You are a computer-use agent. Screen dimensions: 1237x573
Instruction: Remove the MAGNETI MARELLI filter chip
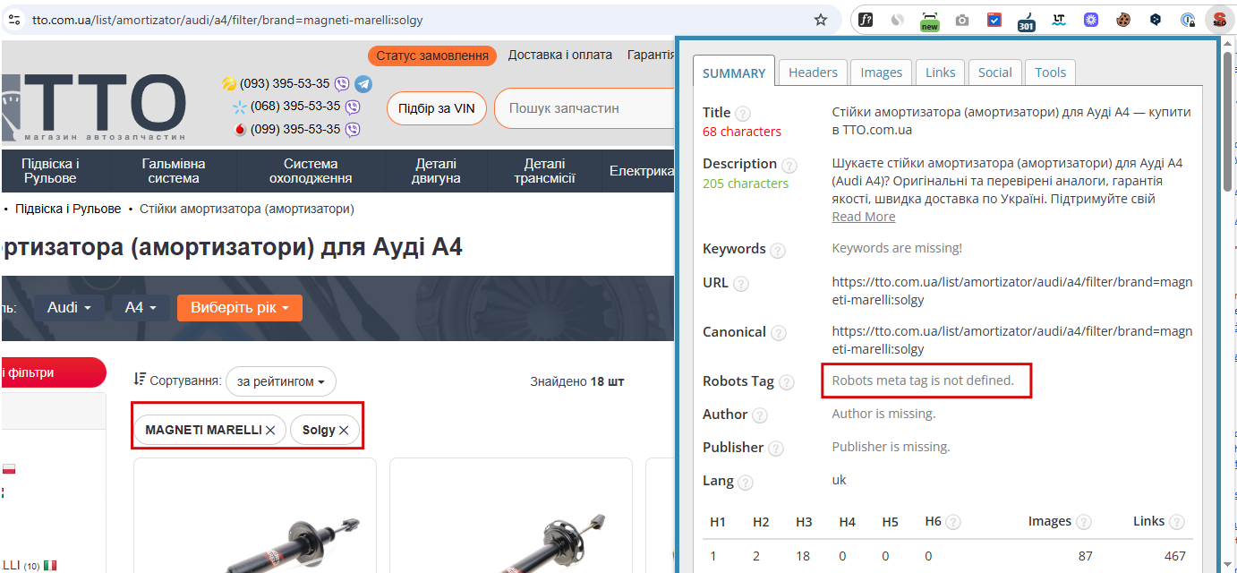pos(270,431)
